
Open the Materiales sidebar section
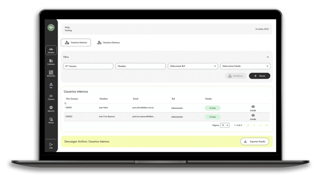(51, 74)
